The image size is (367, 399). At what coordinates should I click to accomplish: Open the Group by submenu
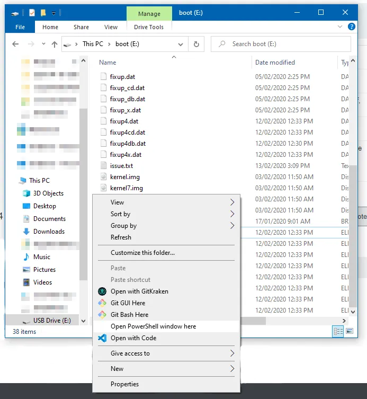coord(166,226)
